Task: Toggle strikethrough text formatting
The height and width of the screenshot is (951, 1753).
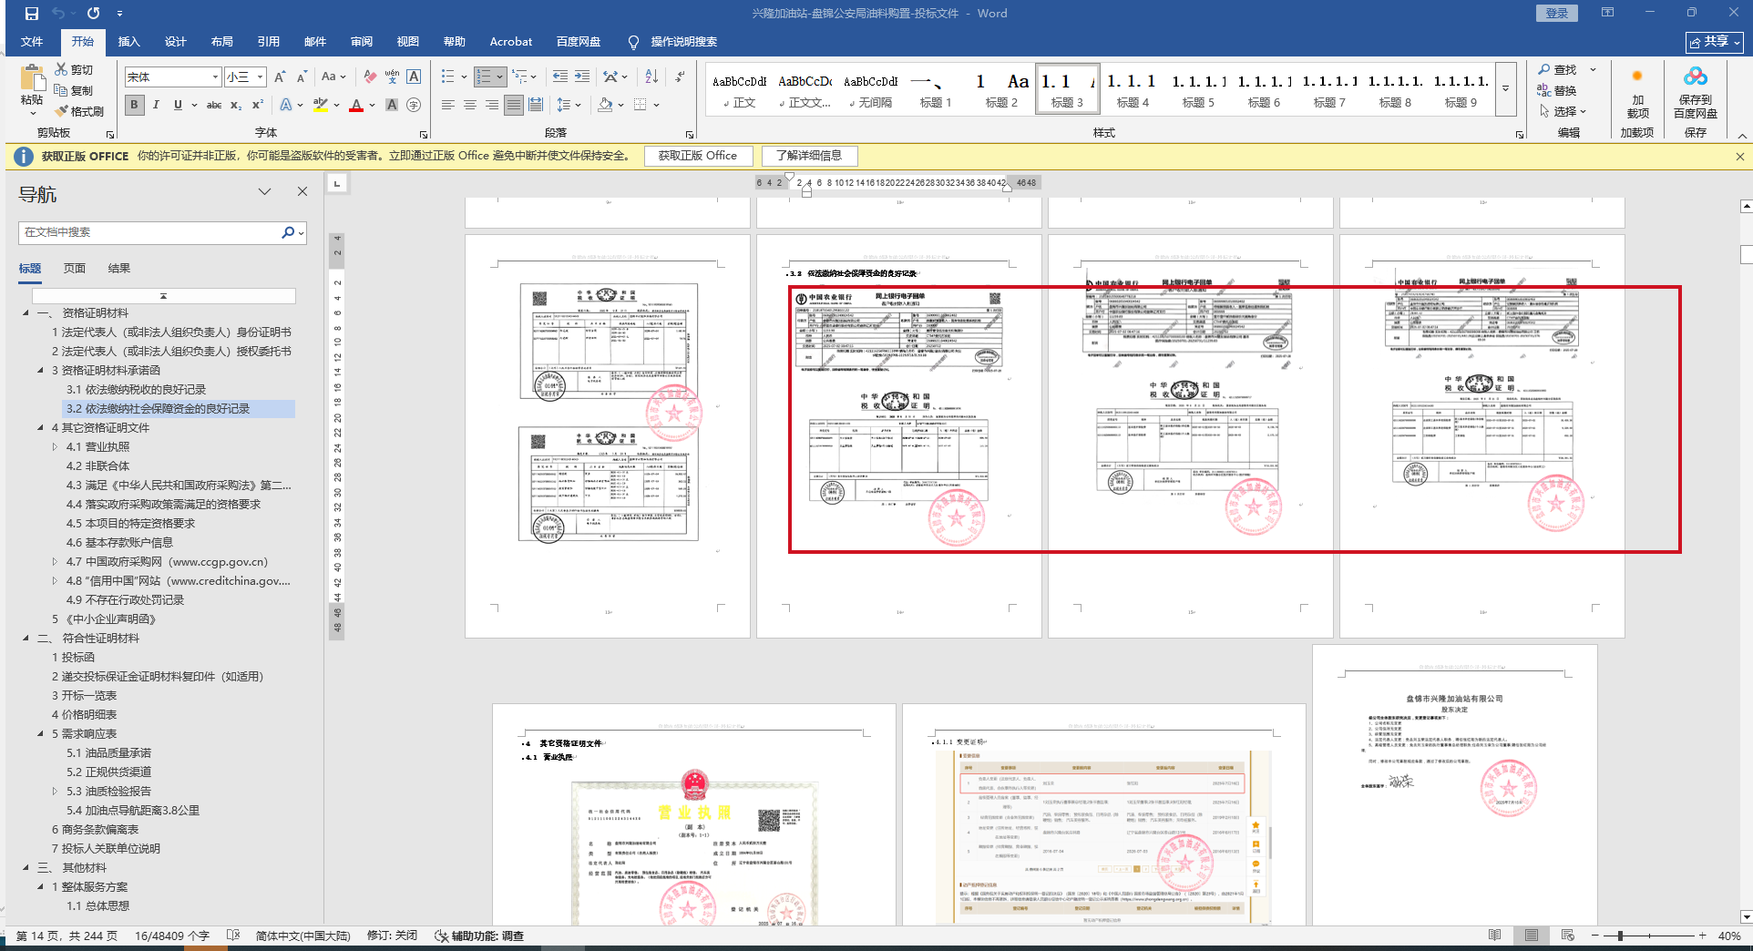Action: (213, 106)
